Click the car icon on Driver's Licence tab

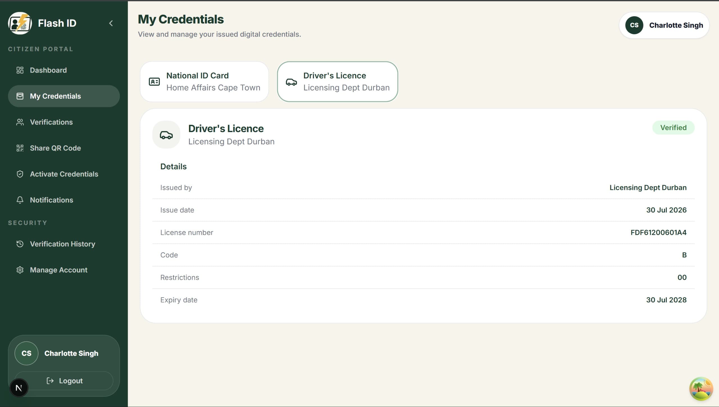[291, 82]
